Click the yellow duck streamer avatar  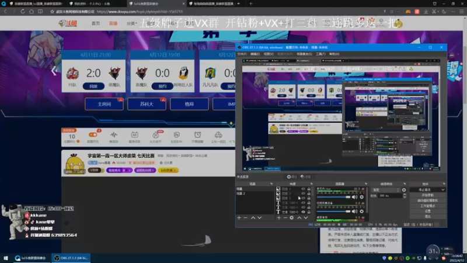pos(75,164)
